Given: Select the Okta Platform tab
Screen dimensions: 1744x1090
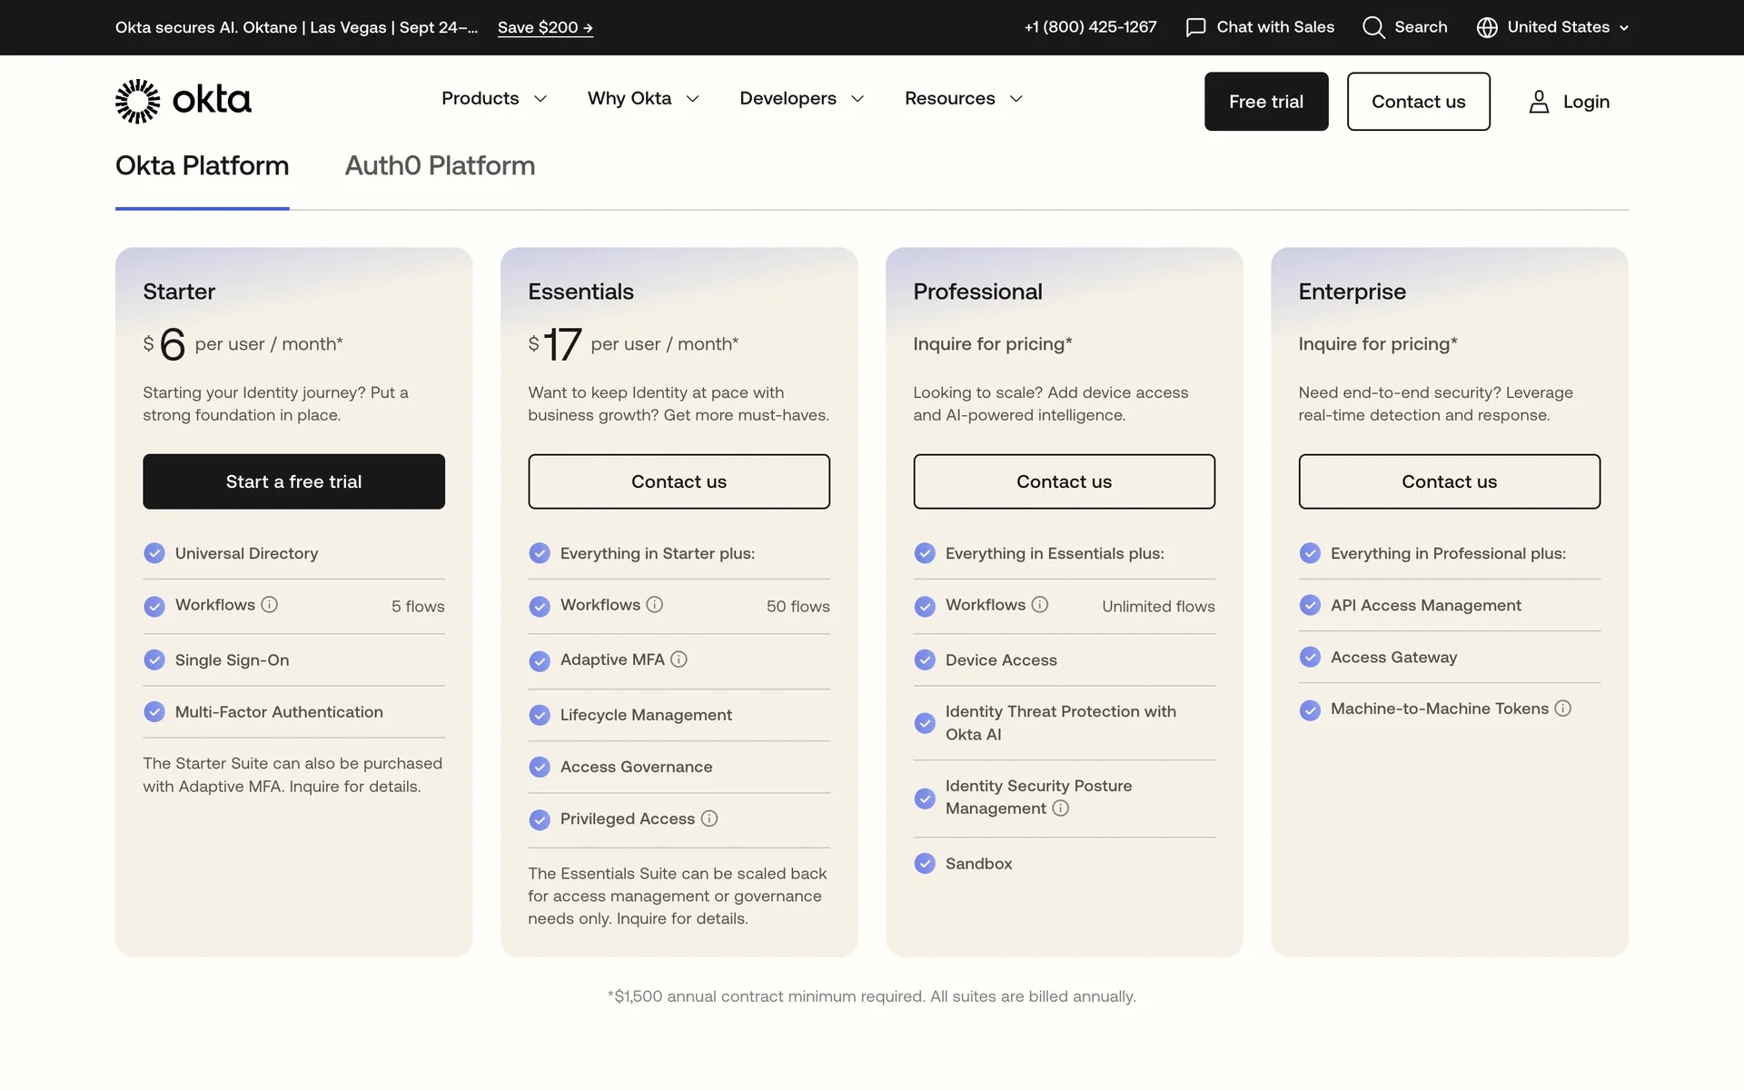Looking at the screenshot, I should tap(202, 166).
